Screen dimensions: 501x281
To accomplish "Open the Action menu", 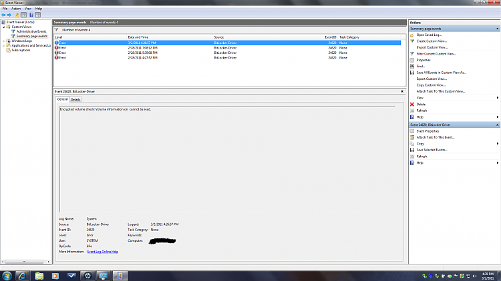I will point(16,9).
